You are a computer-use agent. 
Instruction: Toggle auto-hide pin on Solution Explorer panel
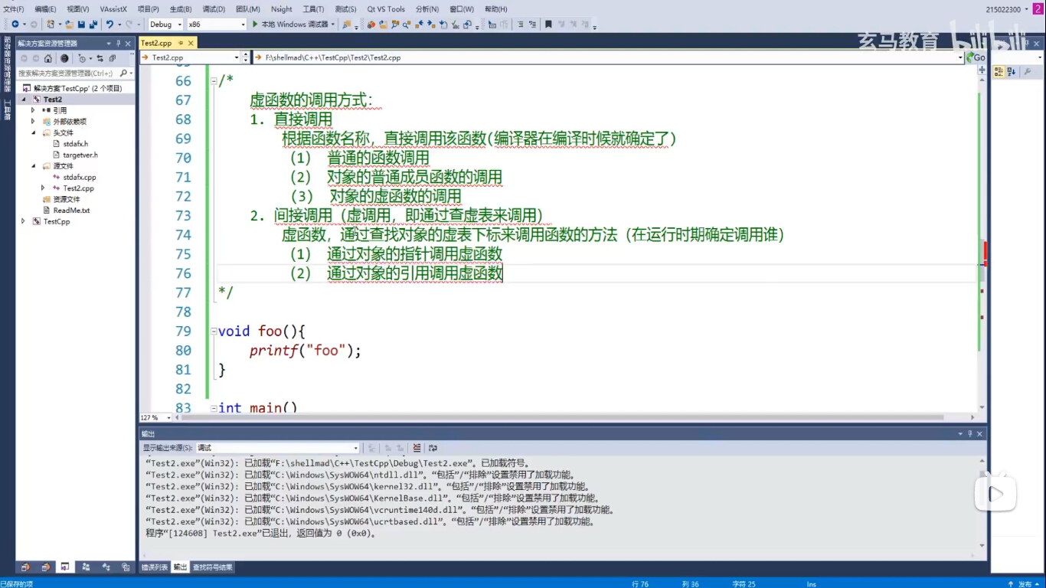coord(119,44)
